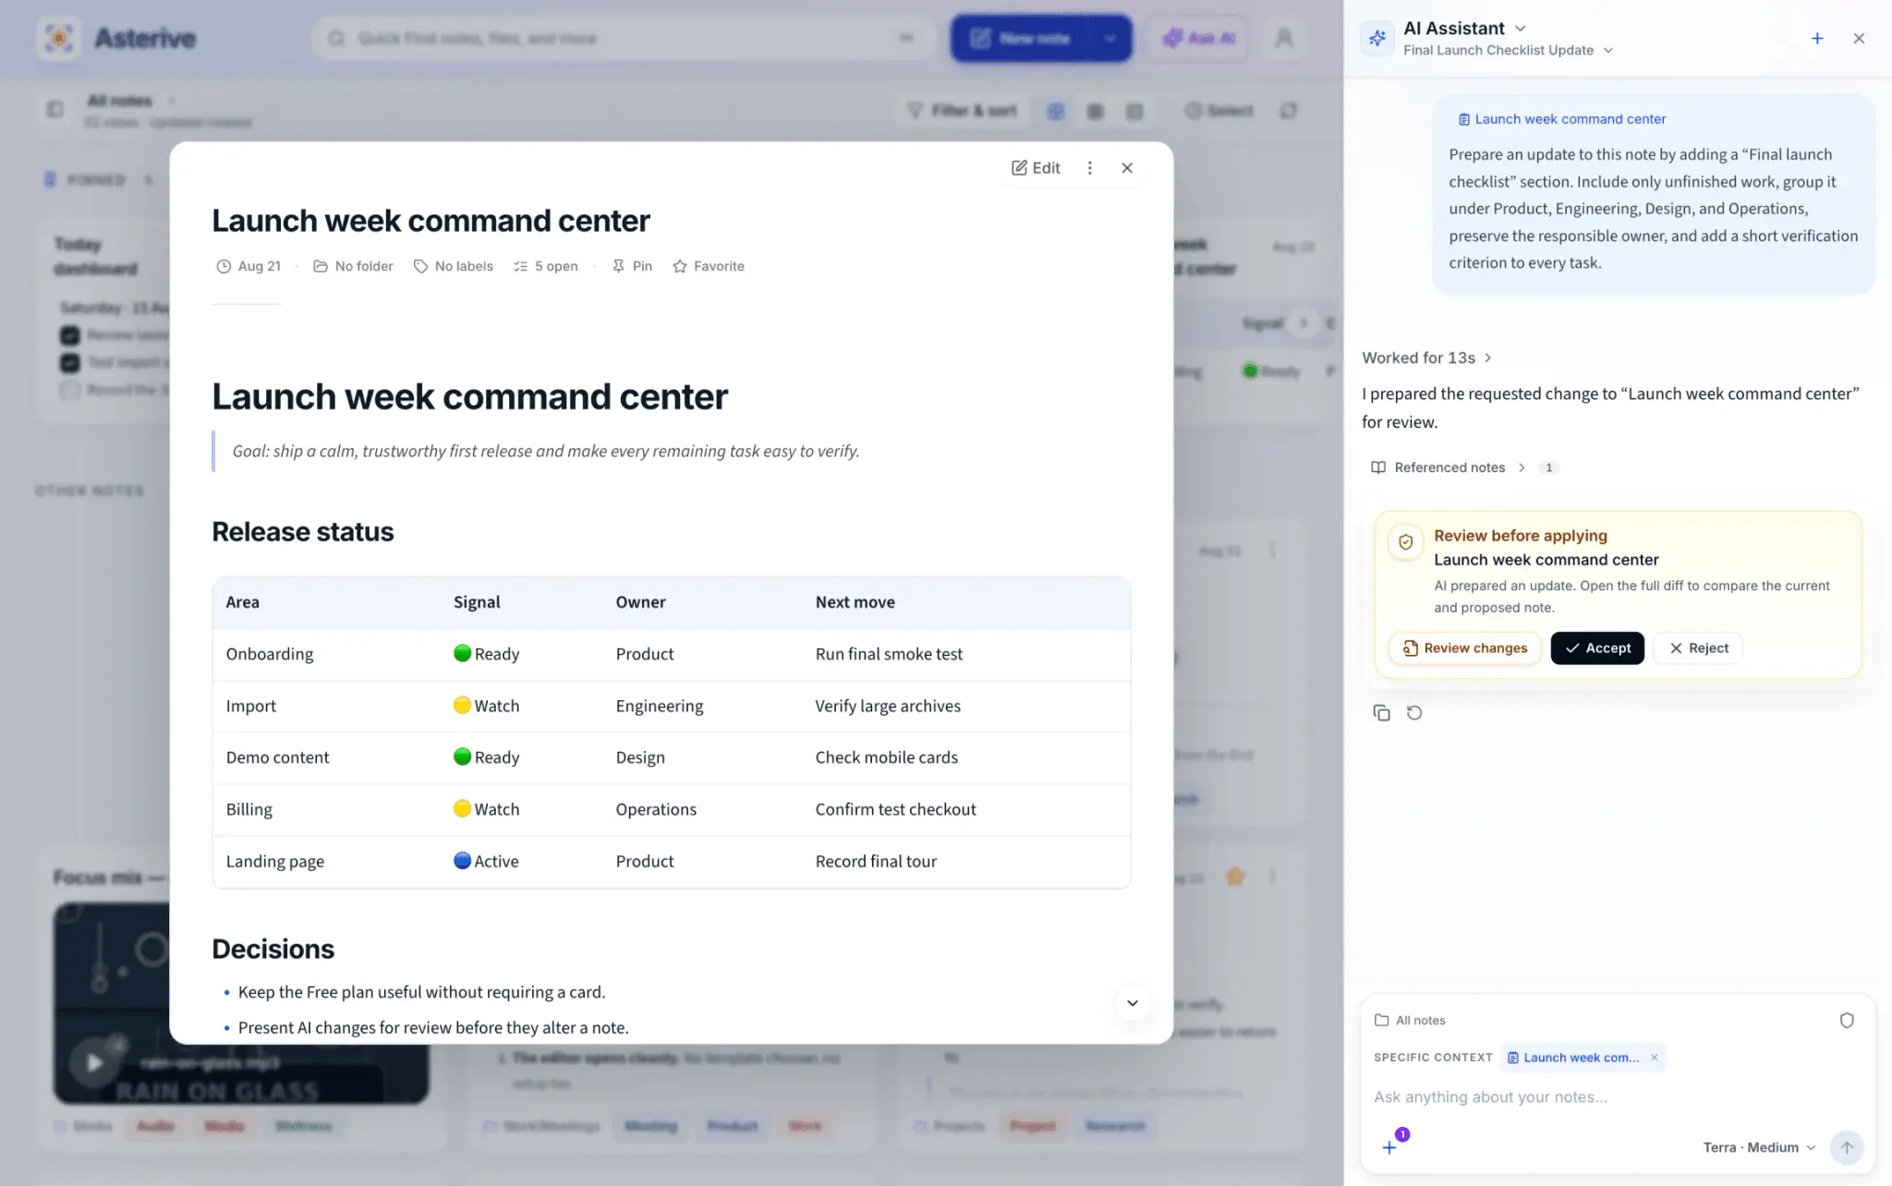Click the Edit button in note modal
Image resolution: width=1892 pixels, height=1186 pixels.
pyautogui.click(x=1036, y=167)
